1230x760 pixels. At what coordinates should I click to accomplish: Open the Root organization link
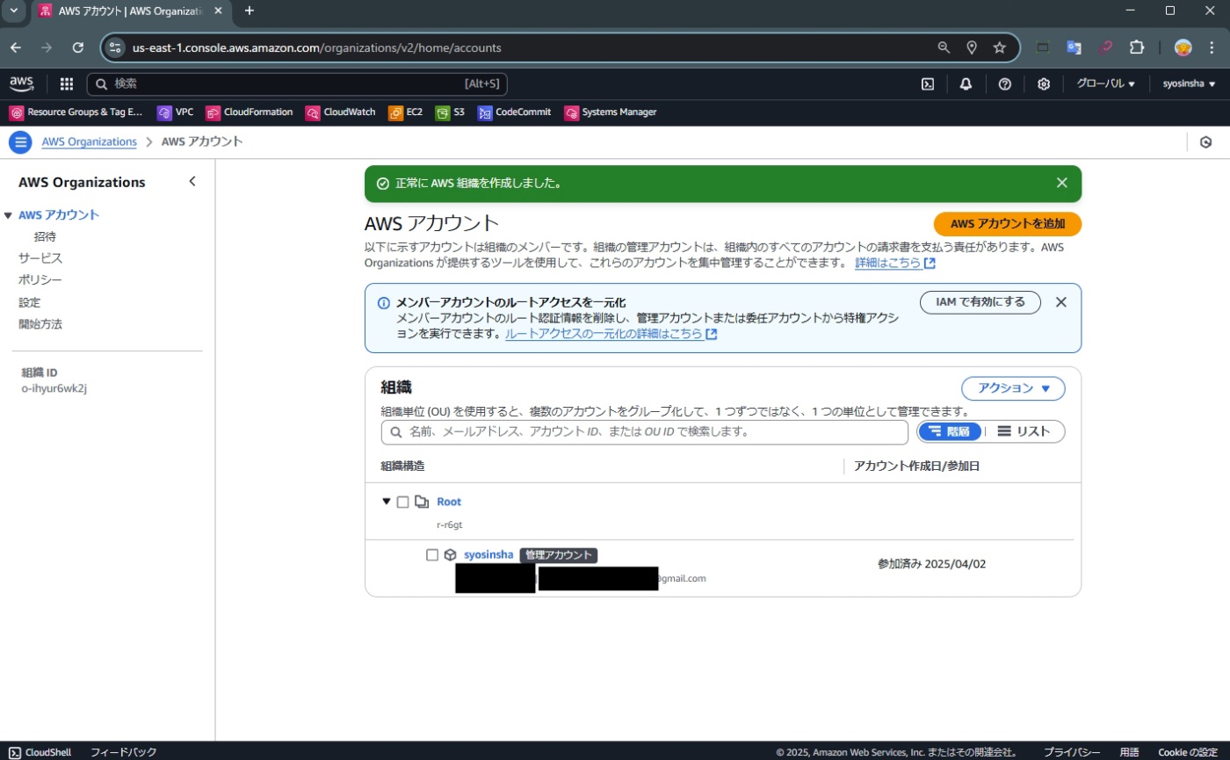click(x=448, y=502)
